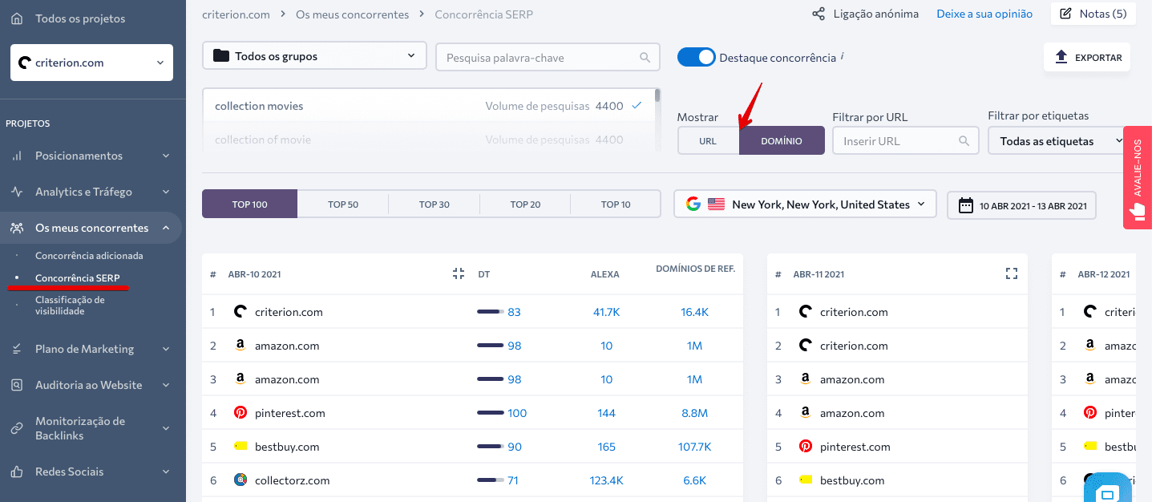
Task: Click the bestbuy favicon in ABR-10 row 5
Action: tap(240, 446)
